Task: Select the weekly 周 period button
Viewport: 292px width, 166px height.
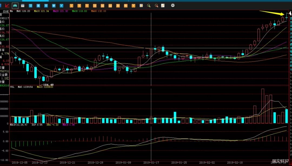Action: point(38,6)
